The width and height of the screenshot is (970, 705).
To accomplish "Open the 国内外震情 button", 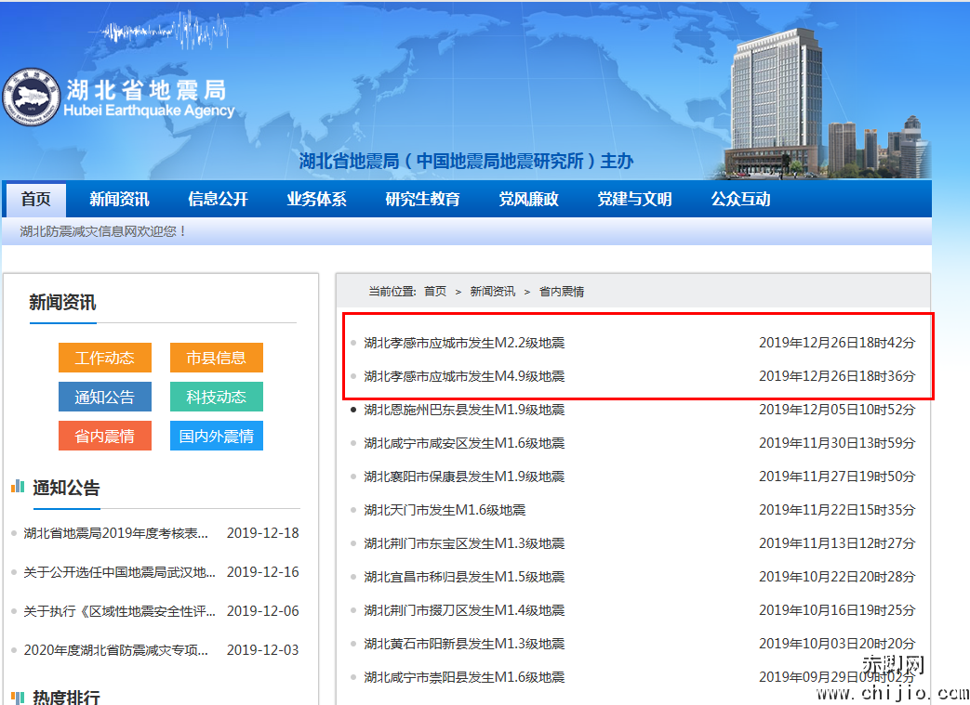I will coord(216,436).
